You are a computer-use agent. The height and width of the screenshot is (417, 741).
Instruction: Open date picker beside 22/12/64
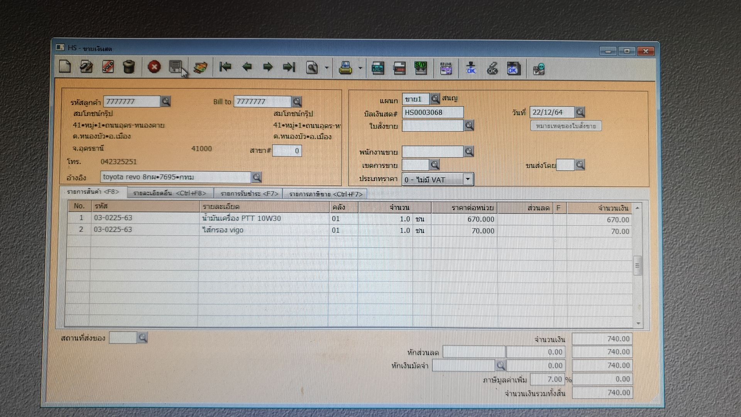point(580,112)
